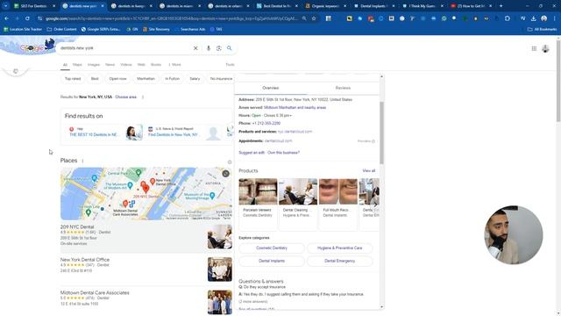
Task: Bookmark this page with star icon
Action: click(x=314, y=18)
